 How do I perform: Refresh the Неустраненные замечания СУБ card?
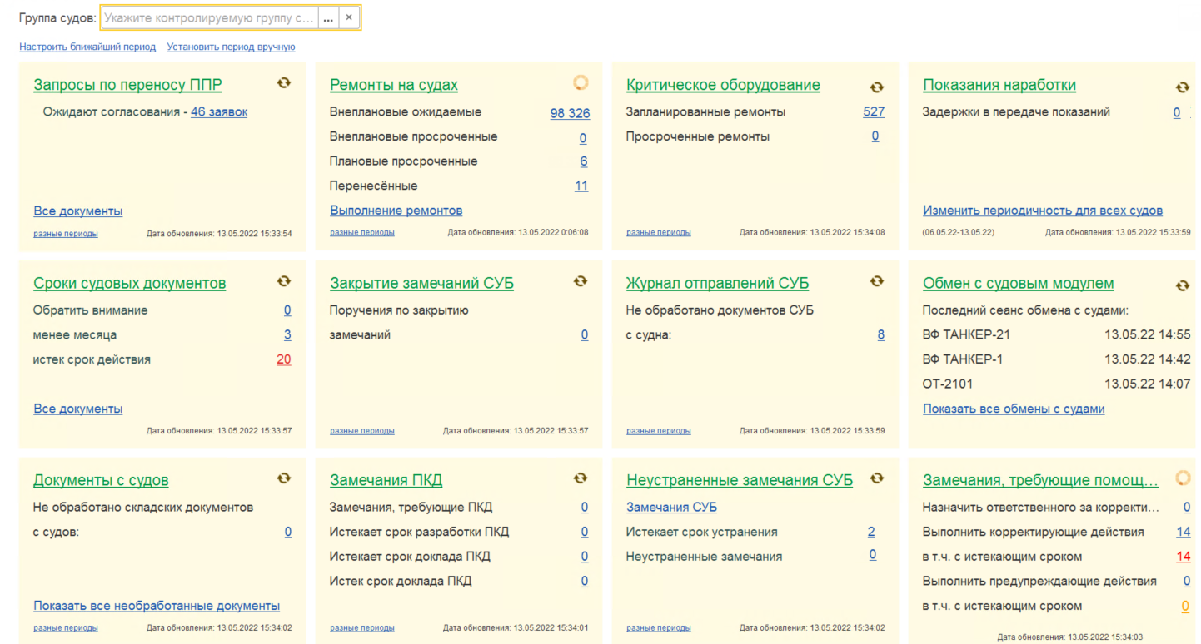pyautogui.click(x=877, y=478)
